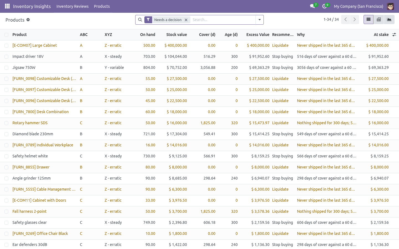Click the Inventory Insights app title
This screenshot has width=399, height=249.
[32, 6]
